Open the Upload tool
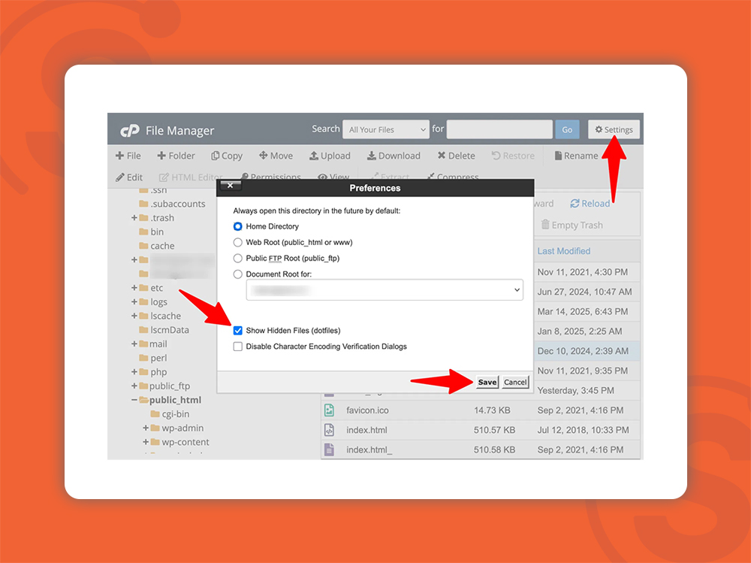Viewport: 751px width, 563px height. pos(330,156)
